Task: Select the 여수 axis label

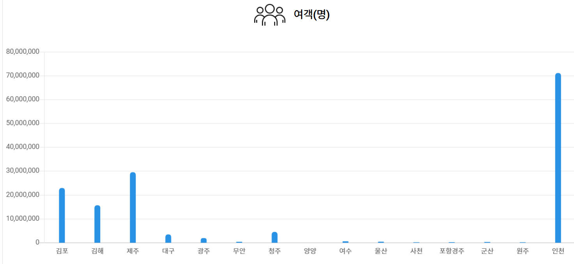Action: (x=345, y=251)
